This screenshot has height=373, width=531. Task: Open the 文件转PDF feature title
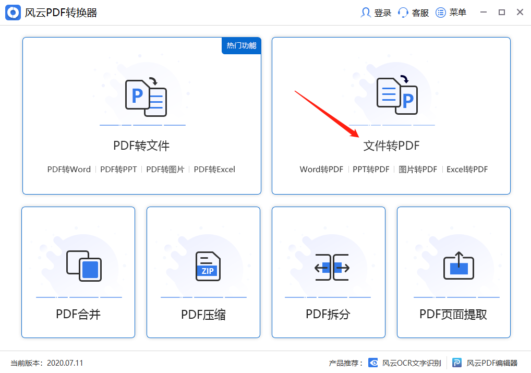pos(392,146)
